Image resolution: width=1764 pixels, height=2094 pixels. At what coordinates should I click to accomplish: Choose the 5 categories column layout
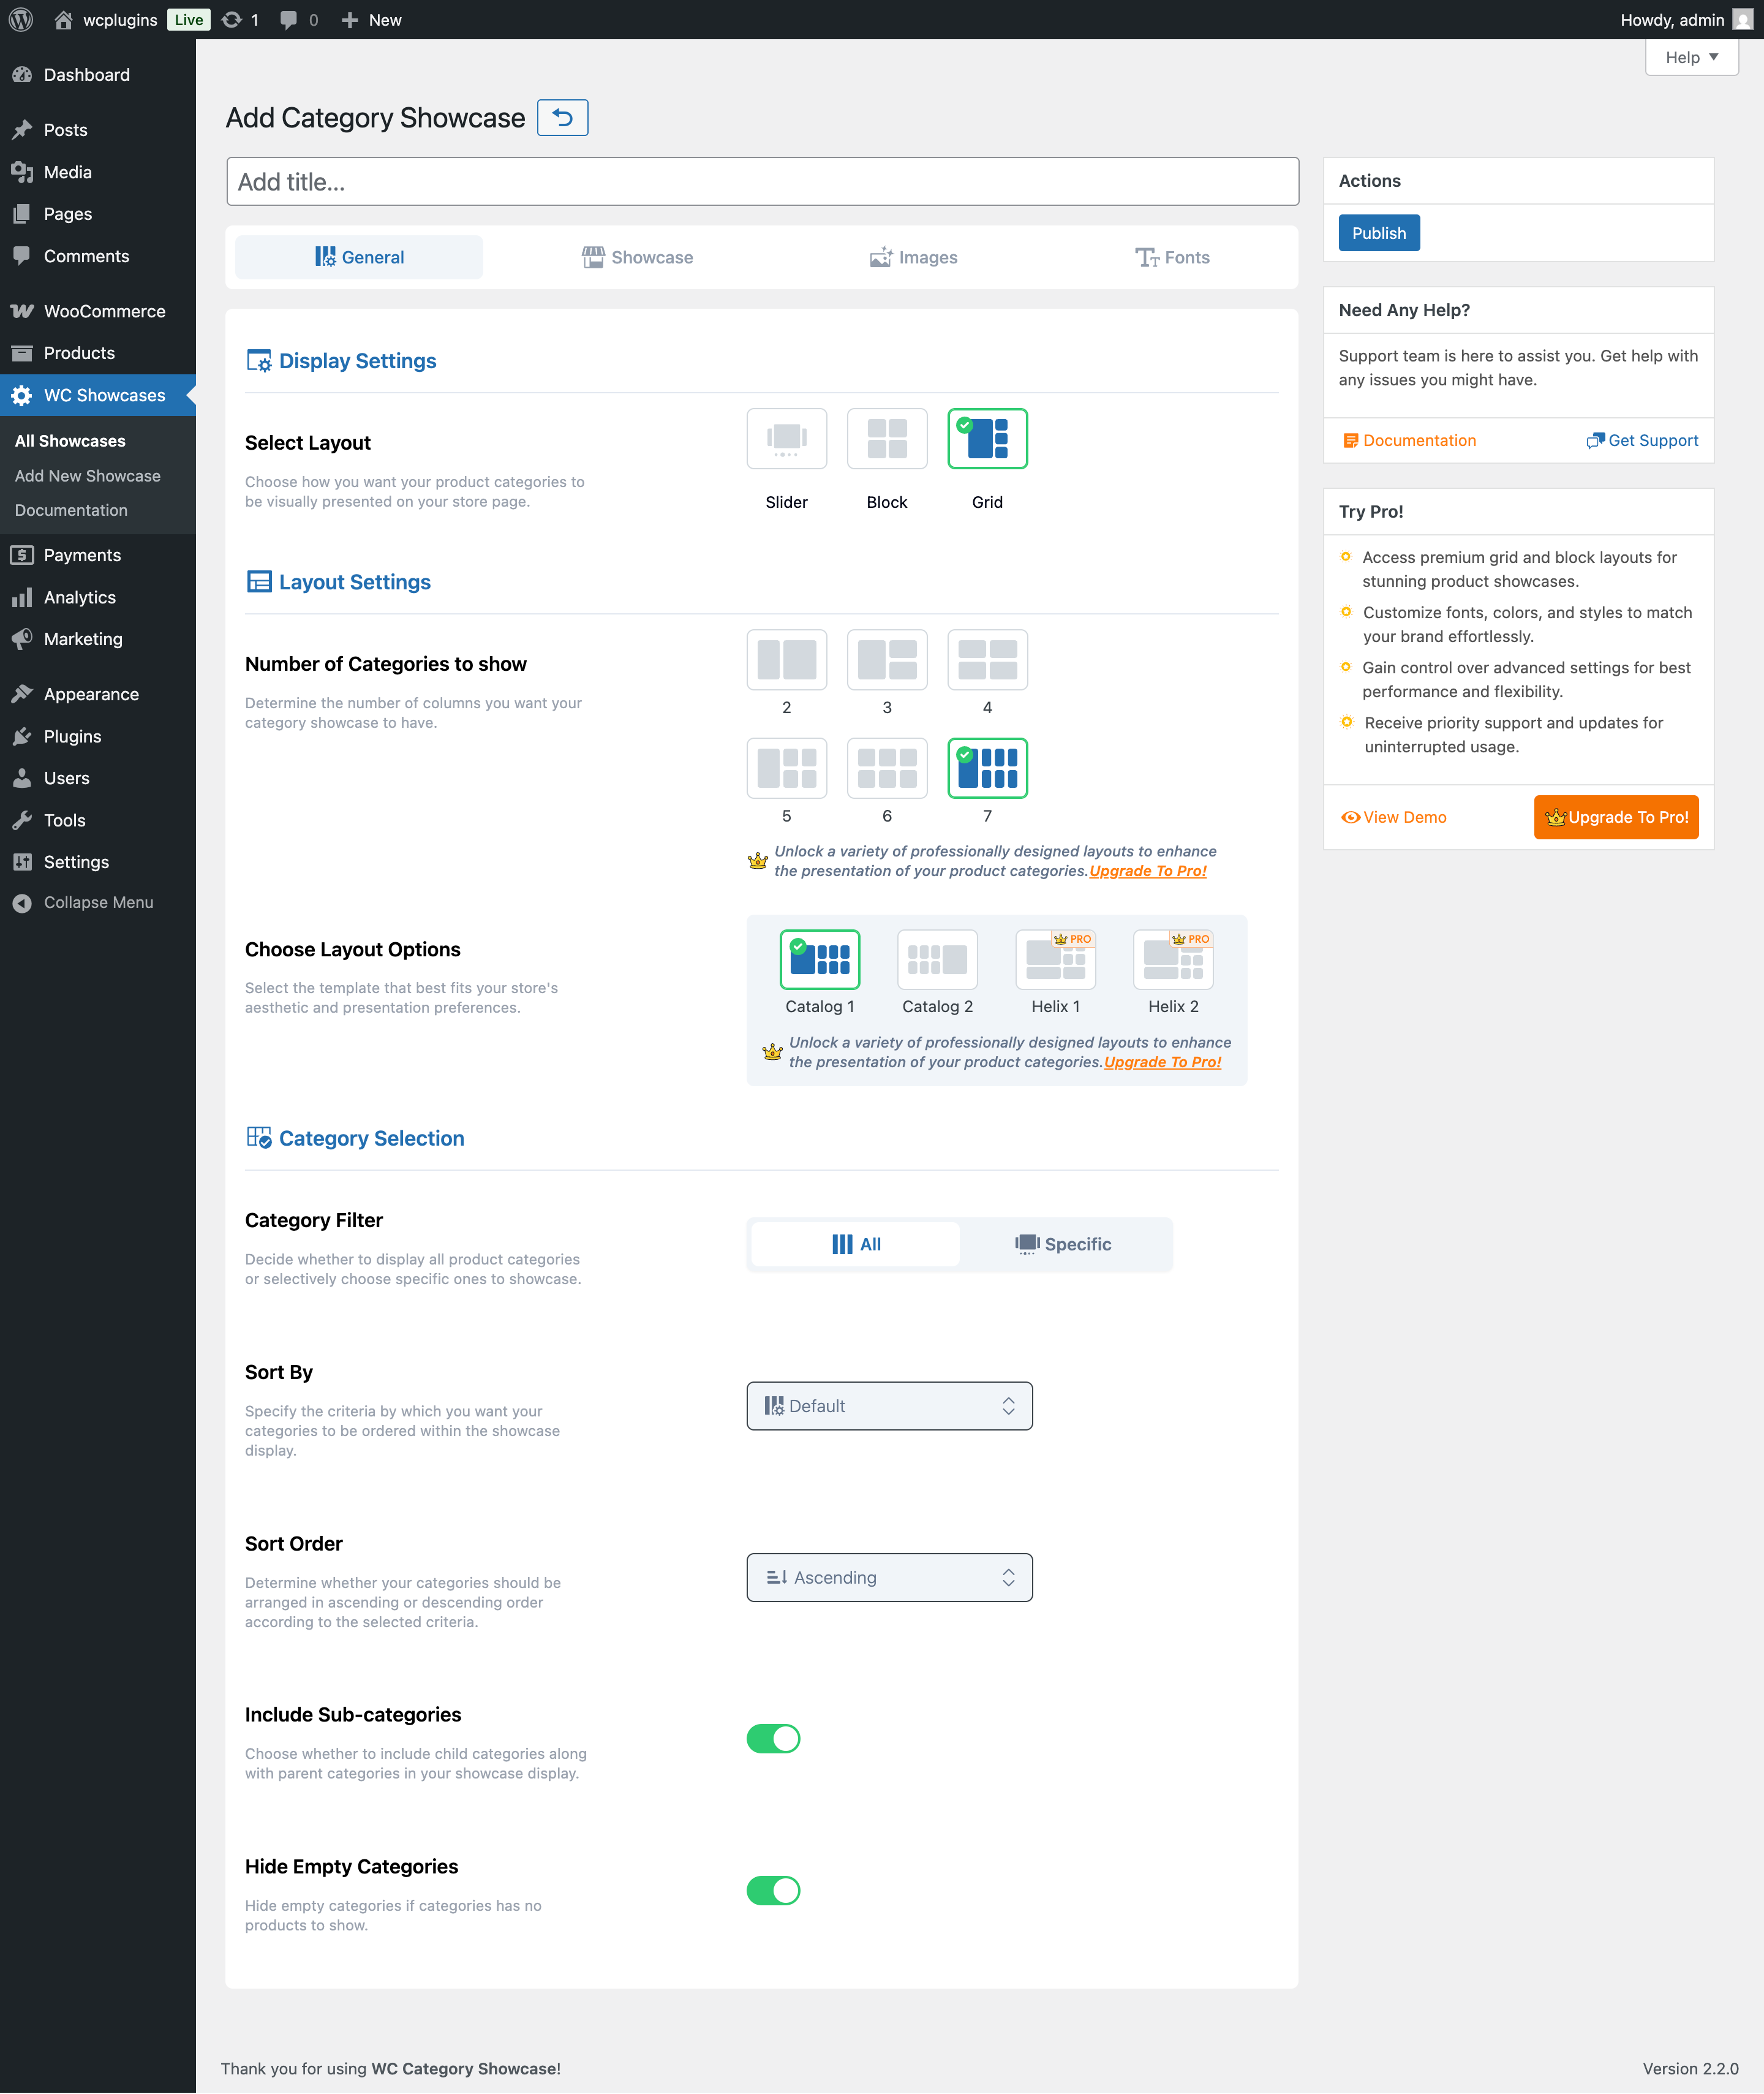pyautogui.click(x=786, y=768)
